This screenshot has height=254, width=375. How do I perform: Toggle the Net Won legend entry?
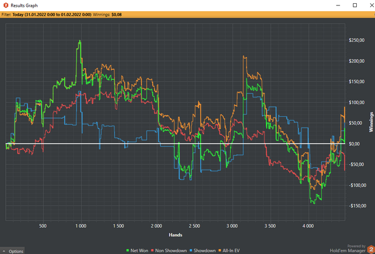(137, 250)
